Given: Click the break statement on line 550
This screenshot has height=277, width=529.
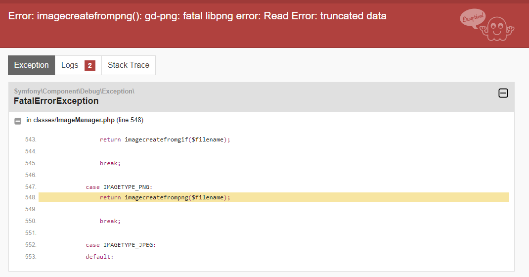Looking at the screenshot, I should point(110,221).
